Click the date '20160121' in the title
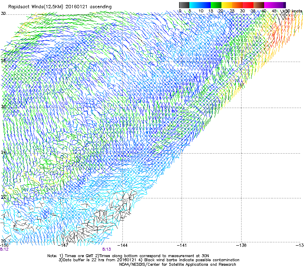This screenshot has width=304, height=267. pyautogui.click(x=76, y=7)
